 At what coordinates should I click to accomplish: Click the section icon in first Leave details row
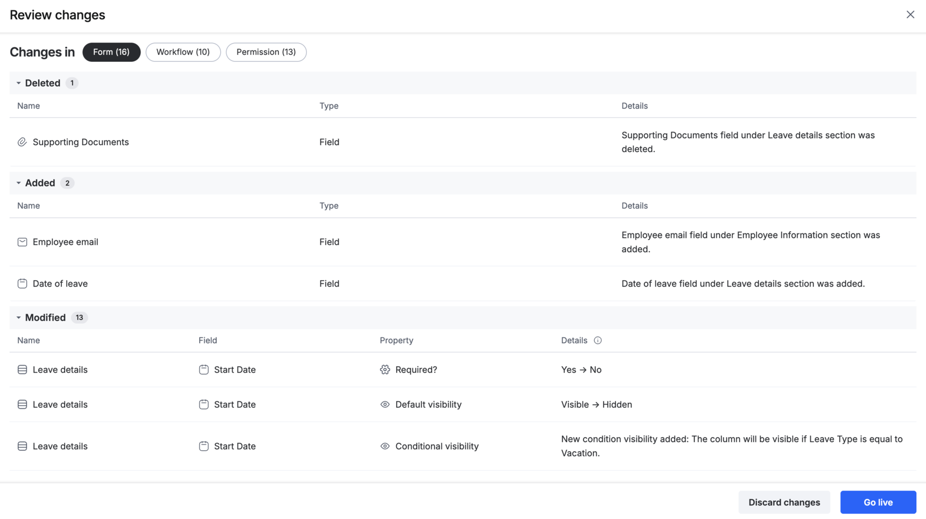pyautogui.click(x=22, y=369)
